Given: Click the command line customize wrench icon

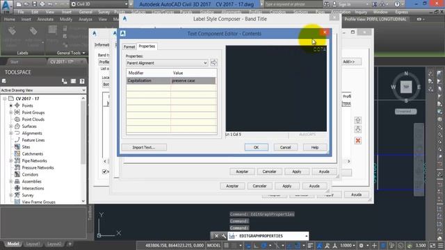Looking at the screenshot, I should (x=224, y=236).
